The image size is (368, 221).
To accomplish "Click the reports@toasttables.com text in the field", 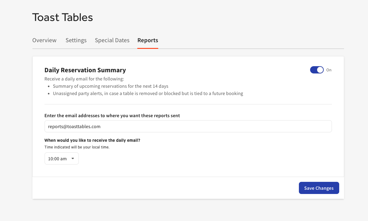I will click(x=74, y=127).
